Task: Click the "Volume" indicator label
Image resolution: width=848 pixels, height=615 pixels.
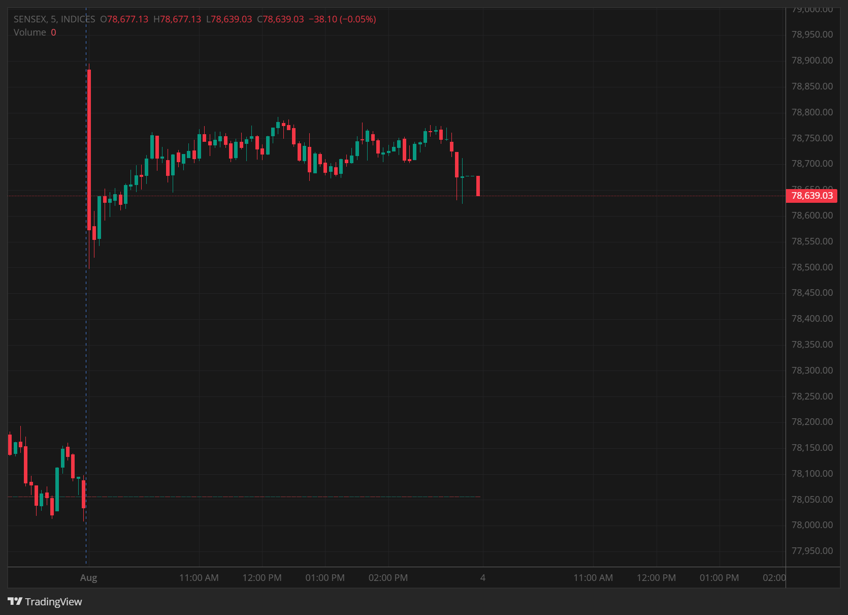Action: pos(30,33)
